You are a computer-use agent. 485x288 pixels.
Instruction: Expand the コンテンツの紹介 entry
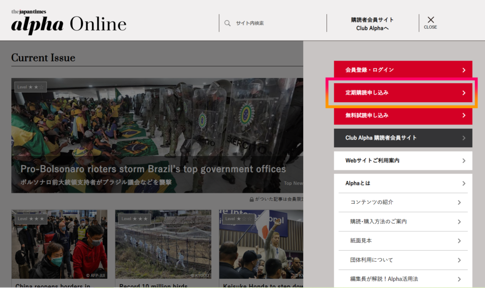point(403,202)
